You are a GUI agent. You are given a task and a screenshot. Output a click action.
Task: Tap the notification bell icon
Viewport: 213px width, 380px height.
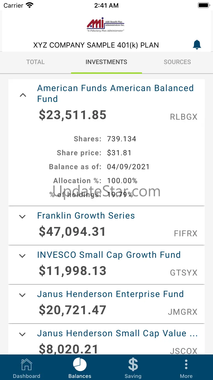click(x=197, y=45)
